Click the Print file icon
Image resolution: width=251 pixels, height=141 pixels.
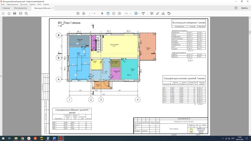coord(15,13)
